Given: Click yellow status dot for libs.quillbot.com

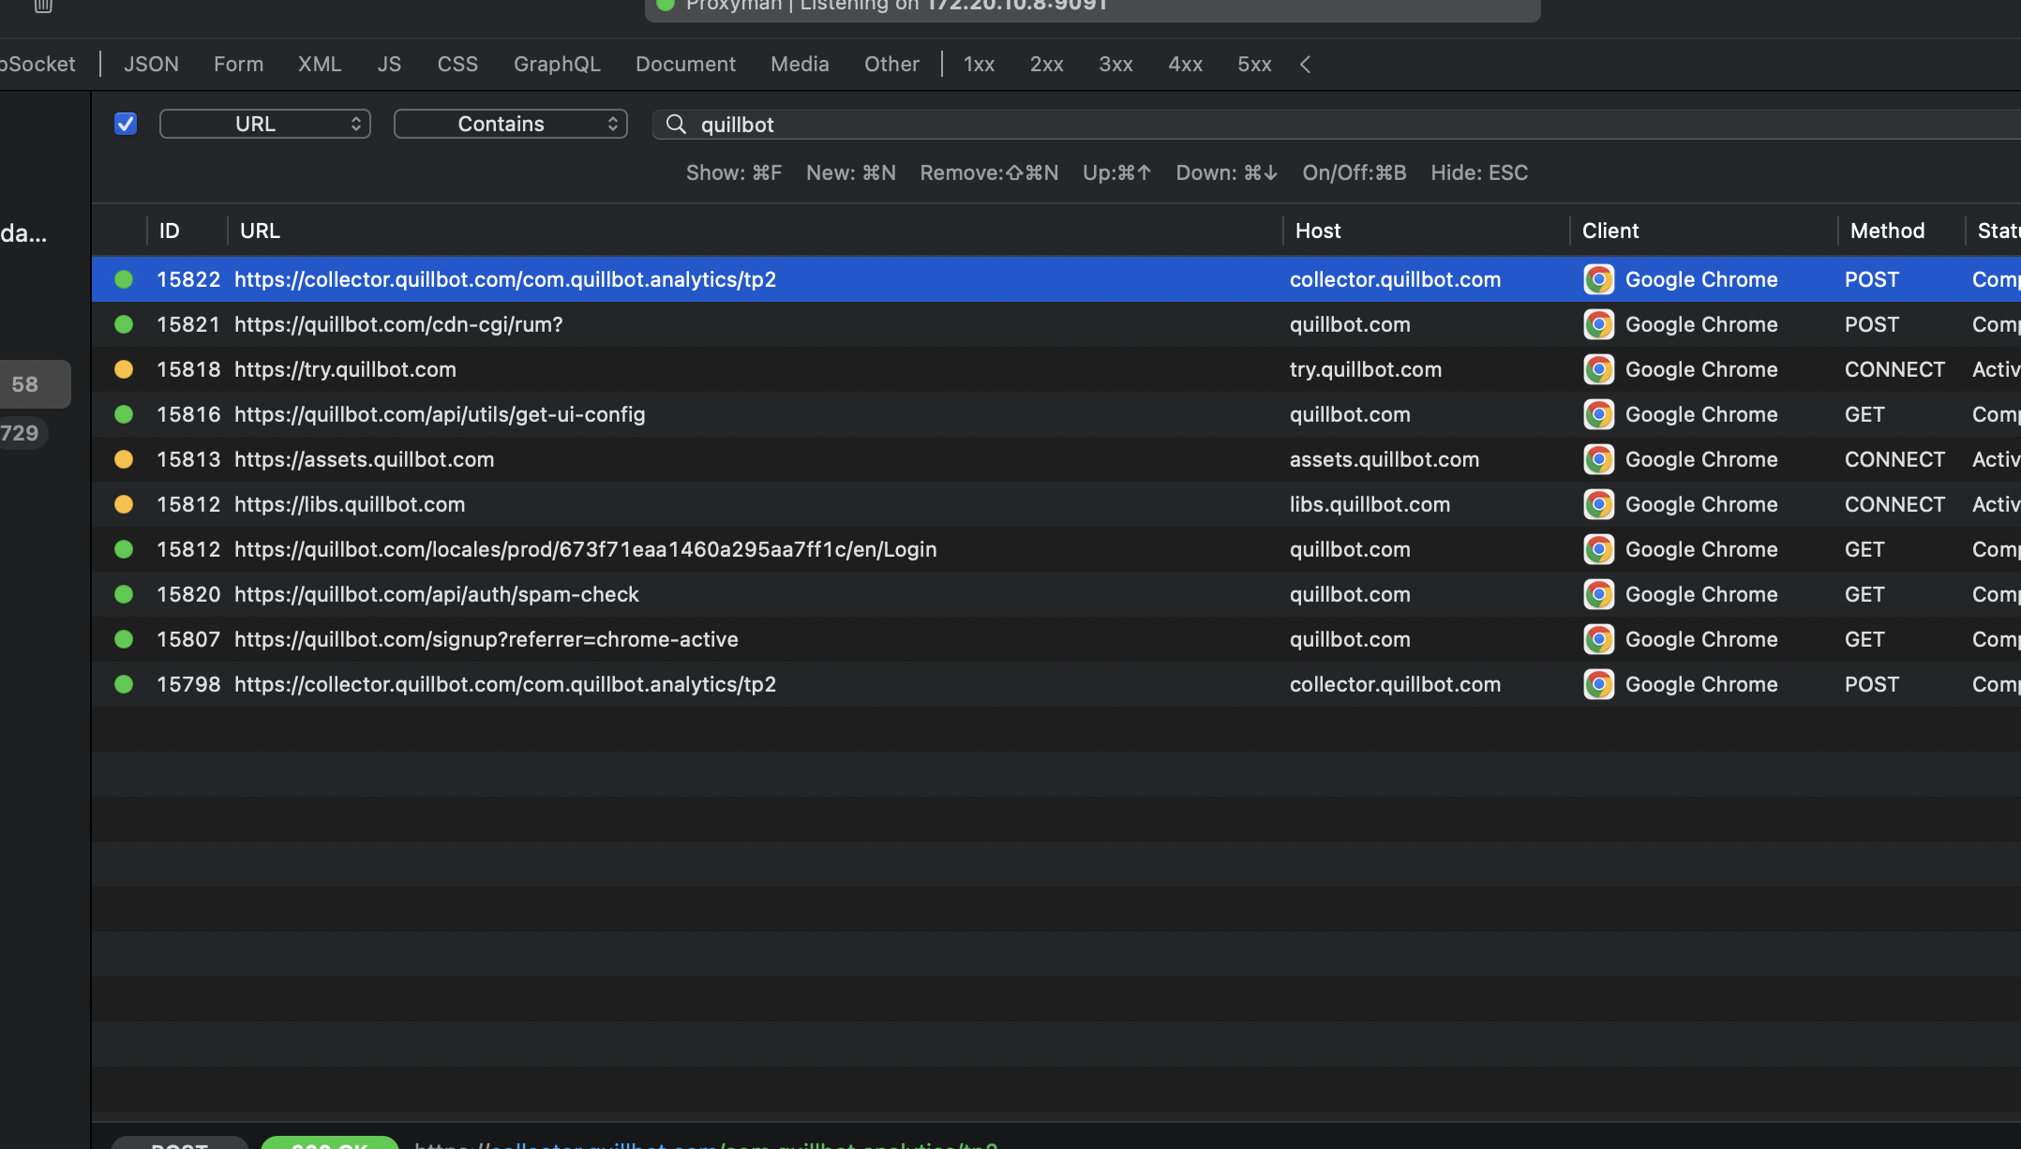Looking at the screenshot, I should pyautogui.click(x=124, y=504).
